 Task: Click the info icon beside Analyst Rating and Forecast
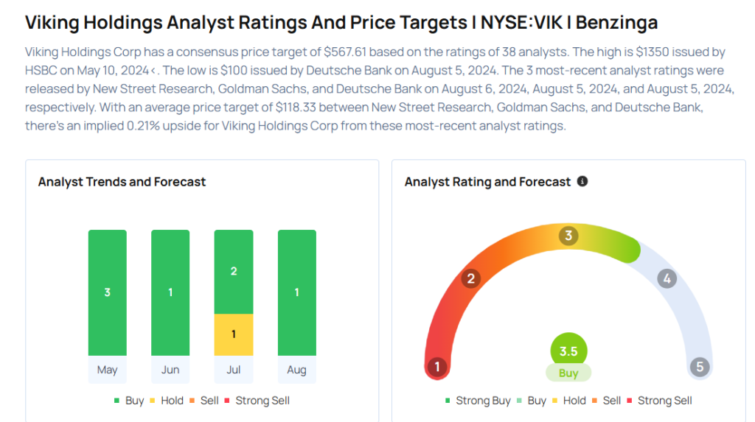click(x=582, y=181)
